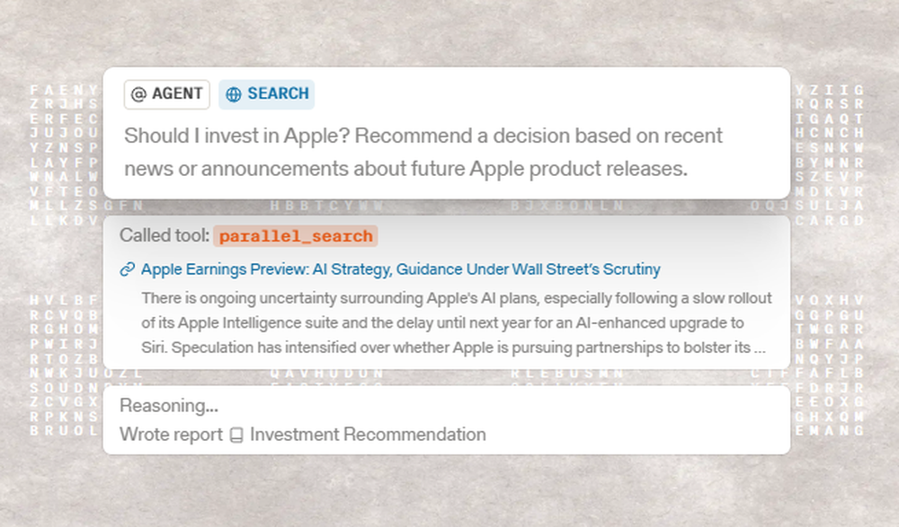The height and width of the screenshot is (527, 899).
Task: Click 'Wall Street's Scrutiny' in the link title
Action: [586, 269]
